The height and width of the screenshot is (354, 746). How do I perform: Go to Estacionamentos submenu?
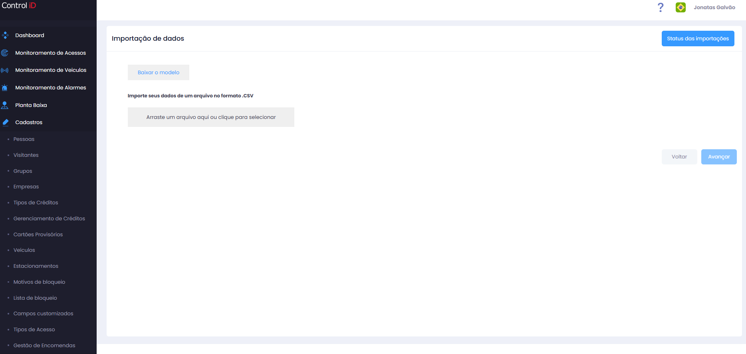(x=36, y=266)
